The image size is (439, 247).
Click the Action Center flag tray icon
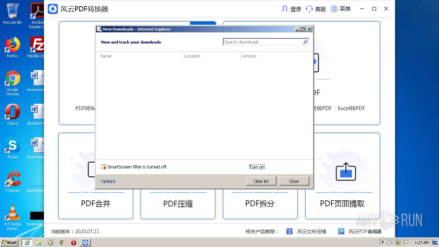pyautogui.click(x=406, y=243)
